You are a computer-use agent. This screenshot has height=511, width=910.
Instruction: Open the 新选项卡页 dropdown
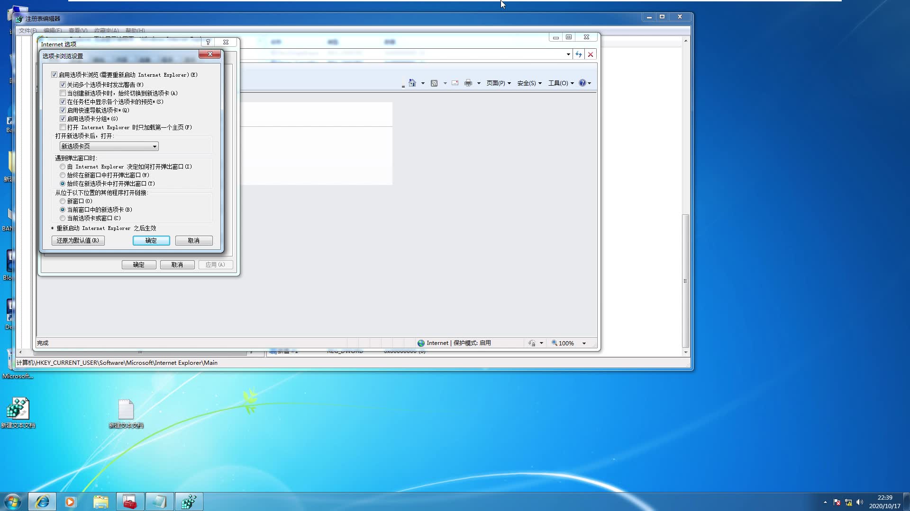109,147
